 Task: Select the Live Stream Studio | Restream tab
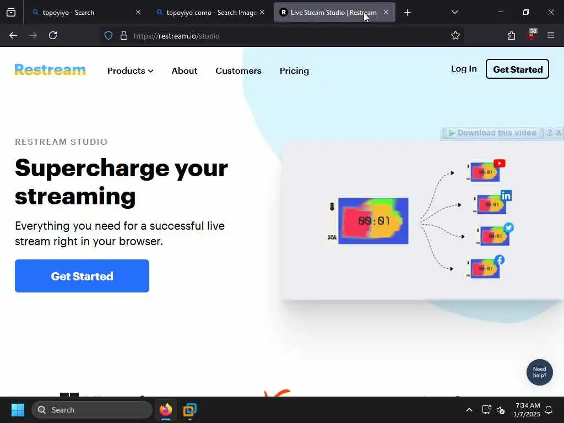pos(333,13)
